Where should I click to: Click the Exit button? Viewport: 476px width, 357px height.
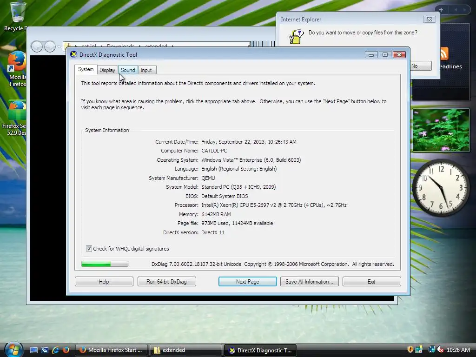(371, 282)
